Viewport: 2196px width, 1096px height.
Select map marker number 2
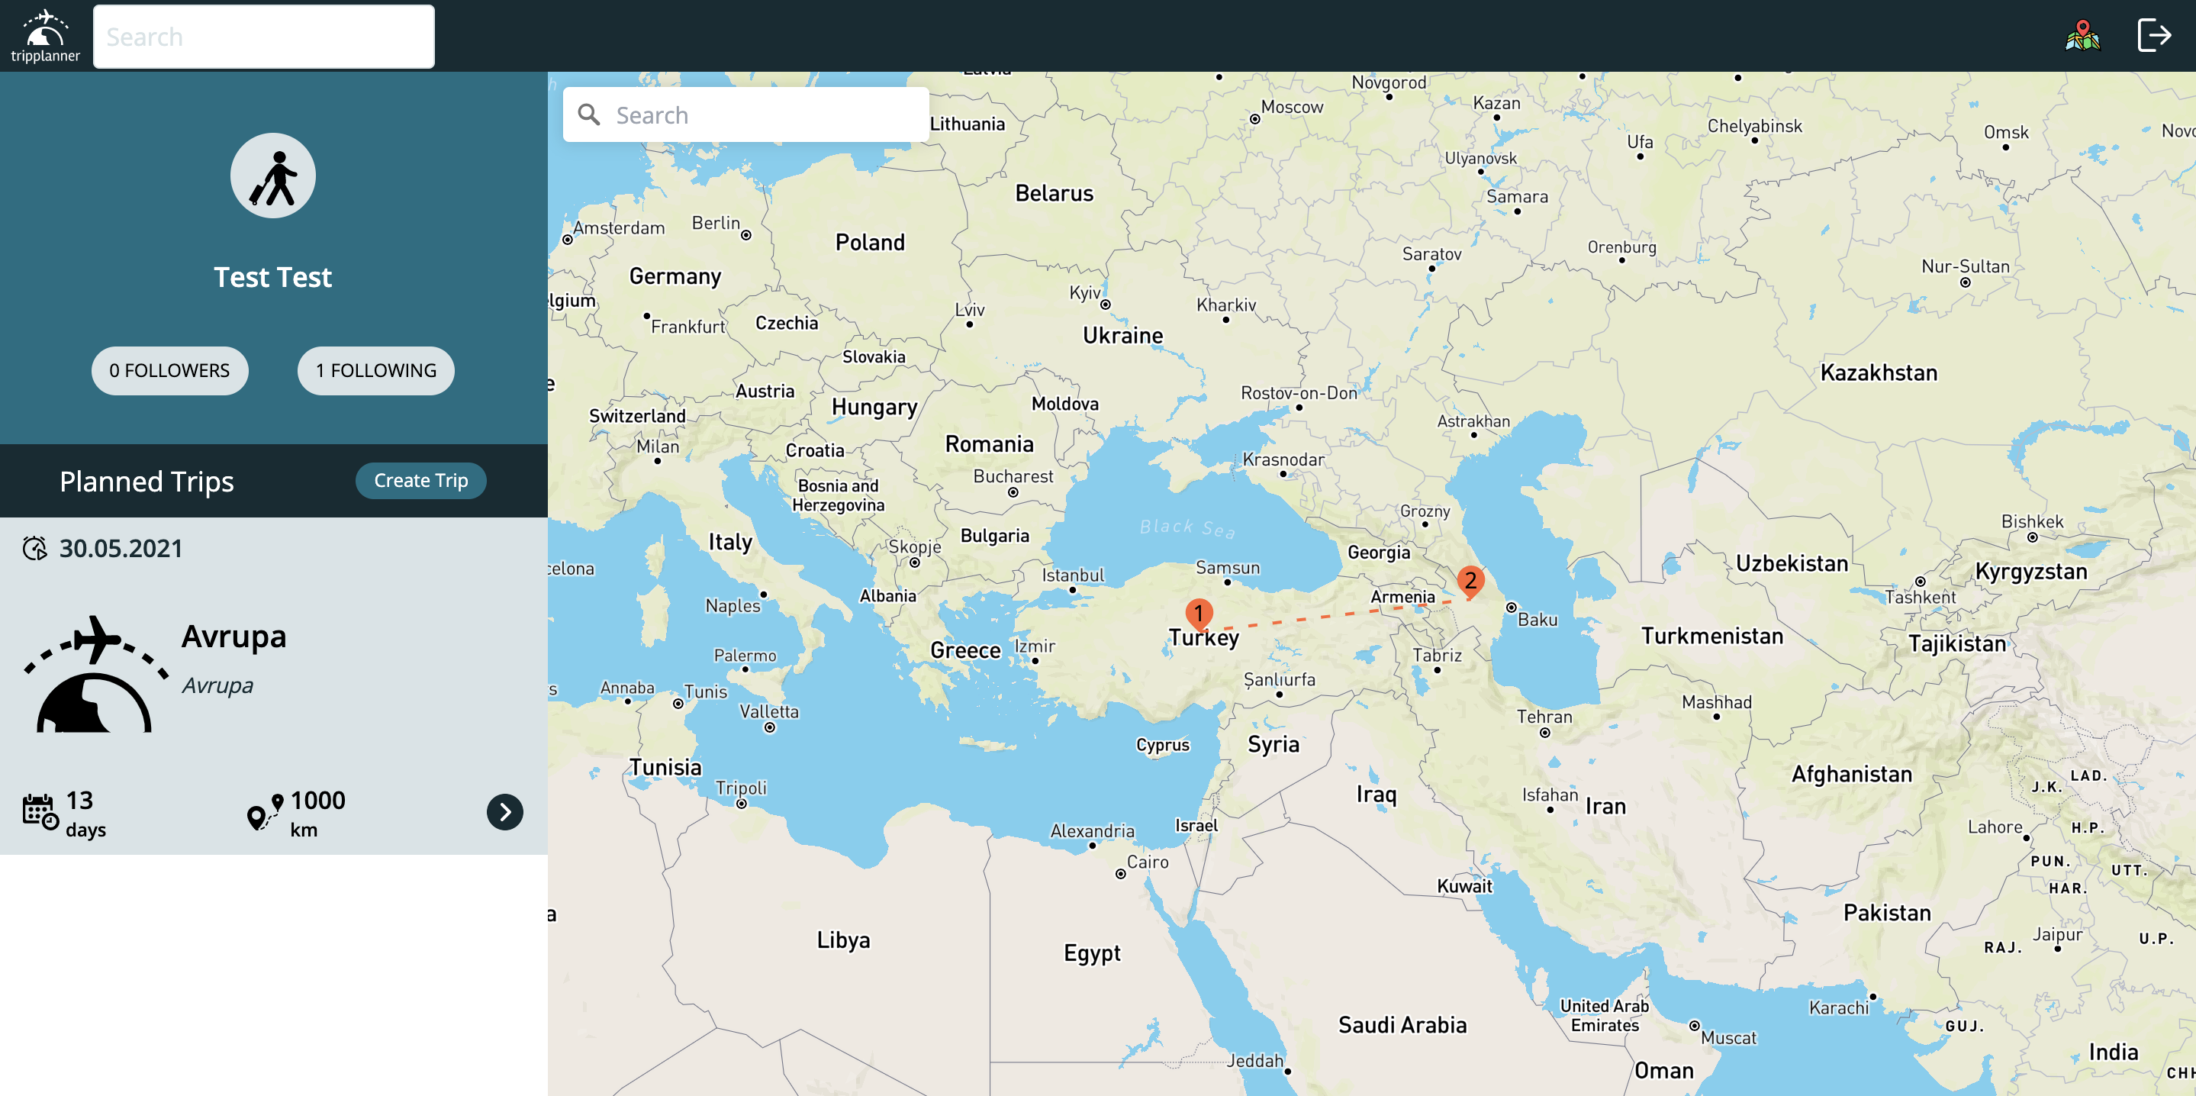1470,581
